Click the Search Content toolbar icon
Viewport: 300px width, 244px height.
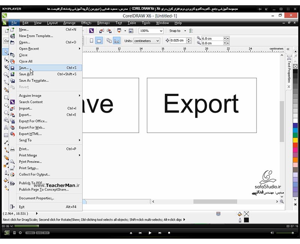[x=91, y=31]
